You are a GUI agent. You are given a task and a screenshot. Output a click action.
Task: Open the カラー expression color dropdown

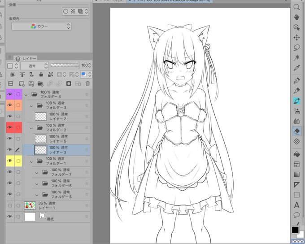click(x=41, y=26)
